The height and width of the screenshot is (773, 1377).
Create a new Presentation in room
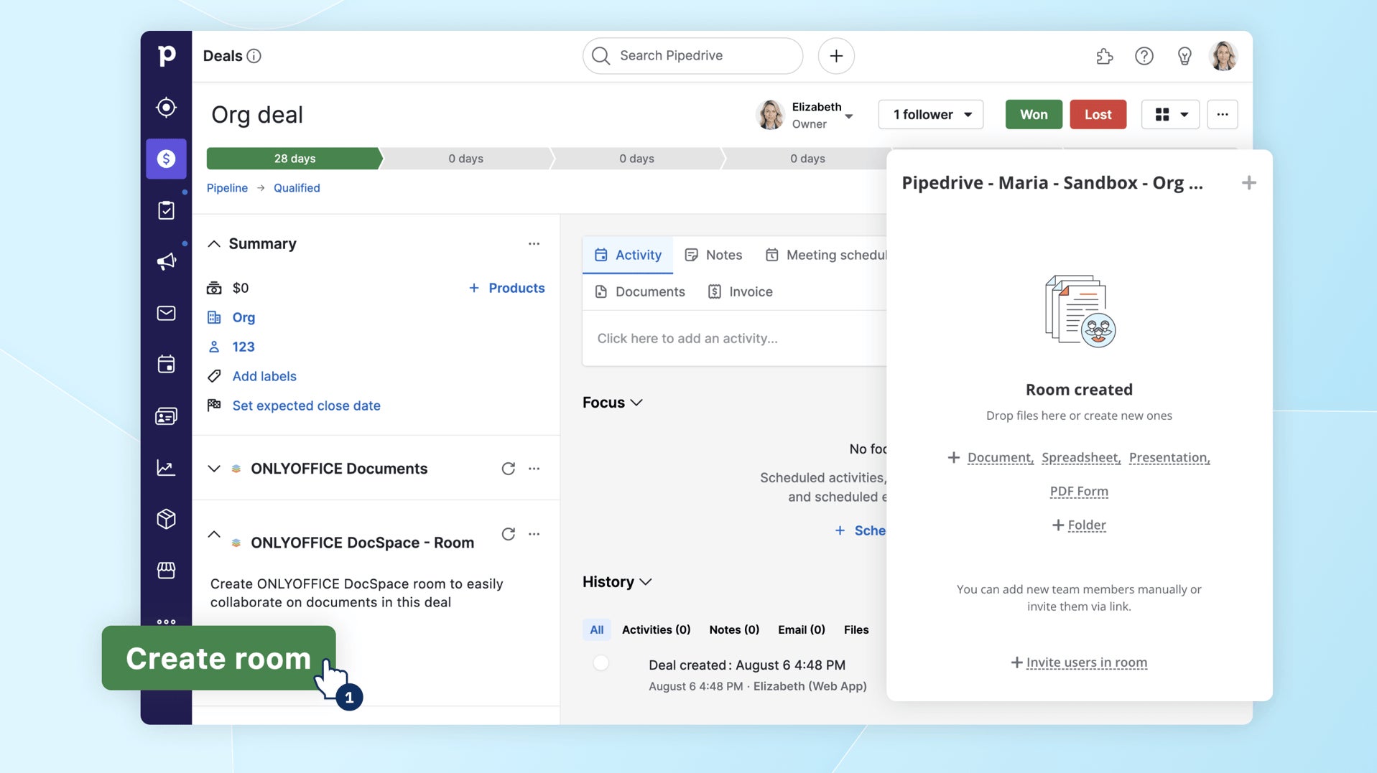click(1169, 458)
